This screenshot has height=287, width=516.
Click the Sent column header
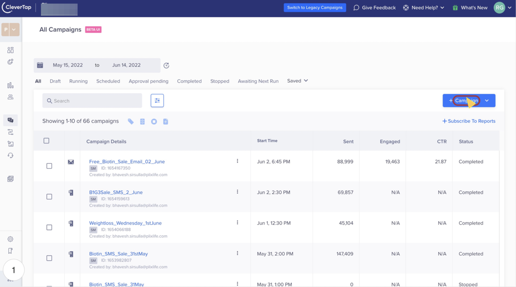pyautogui.click(x=348, y=142)
